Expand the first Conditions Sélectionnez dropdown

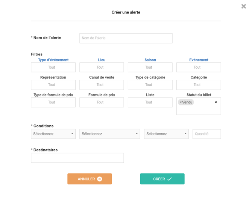tap(53, 134)
